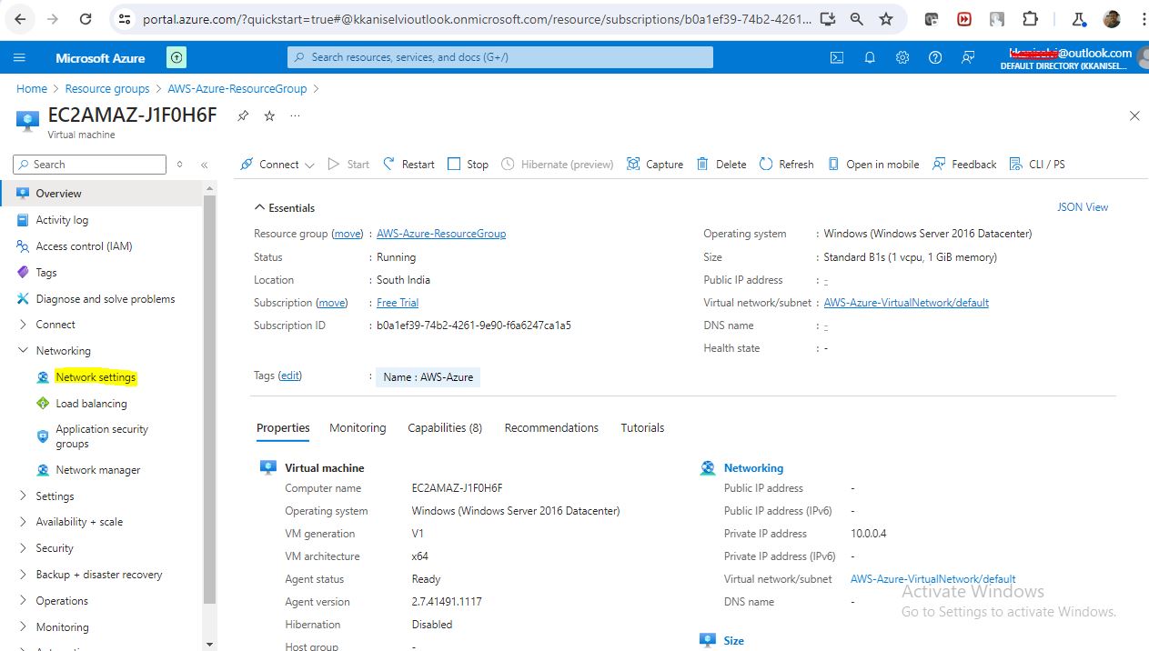Viewport: 1149px width, 651px height.
Task: Click the help question mark icon
Action: 934,57
